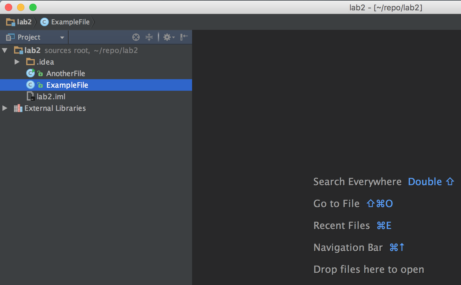
Task: Click the AnotherFile class icon
Action: pyautogui.click(x=30, y=73)
